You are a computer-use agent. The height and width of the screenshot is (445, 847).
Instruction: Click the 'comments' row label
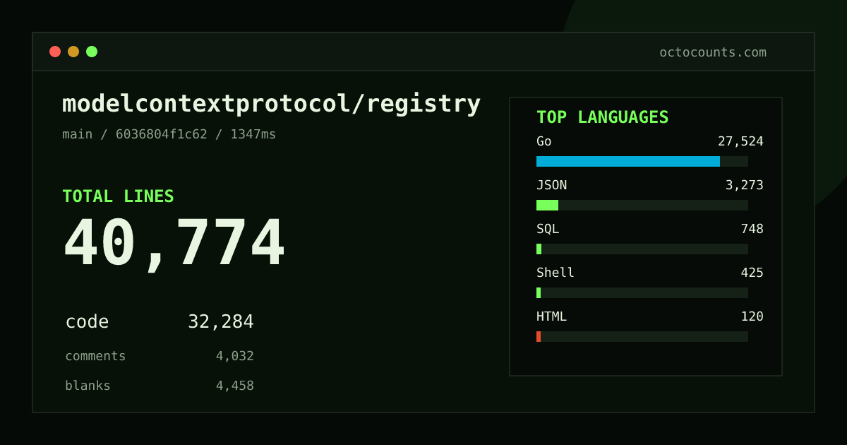pyautogui.click(x=95, y=356)
